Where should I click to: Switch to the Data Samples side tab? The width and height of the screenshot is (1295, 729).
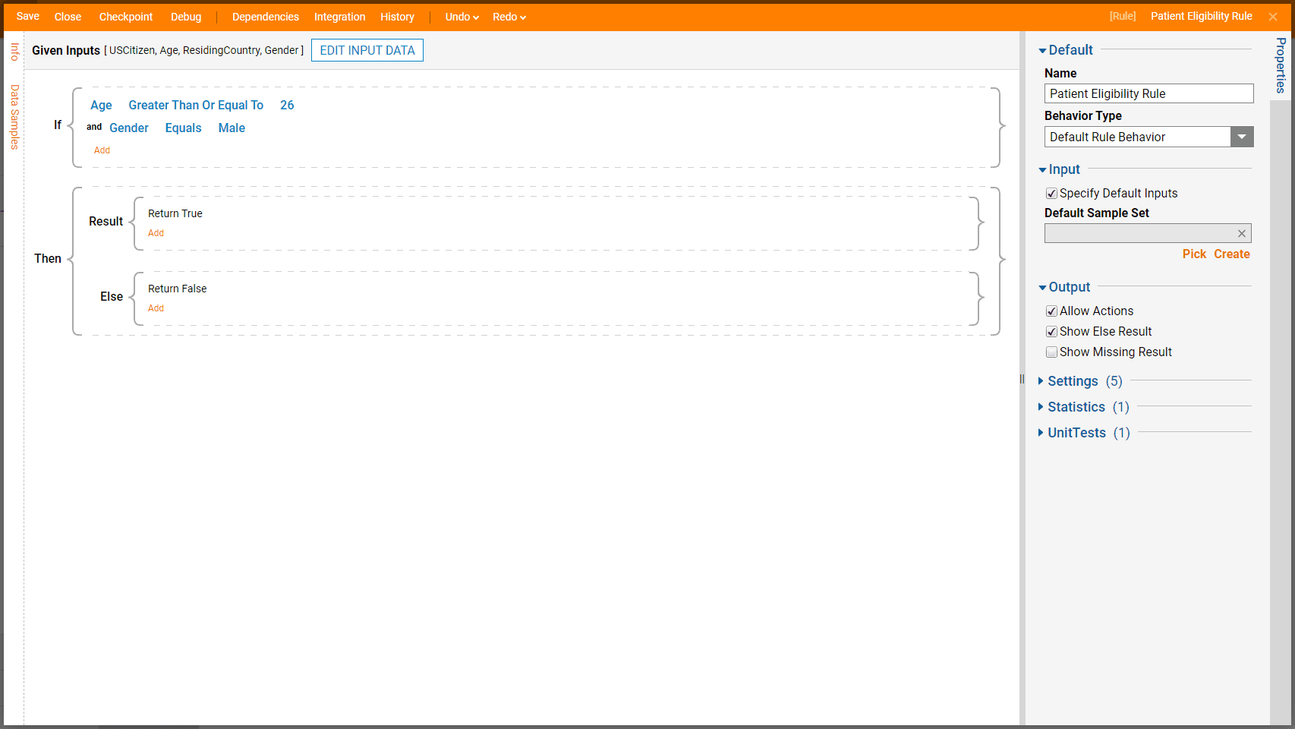tap(14, 117)
